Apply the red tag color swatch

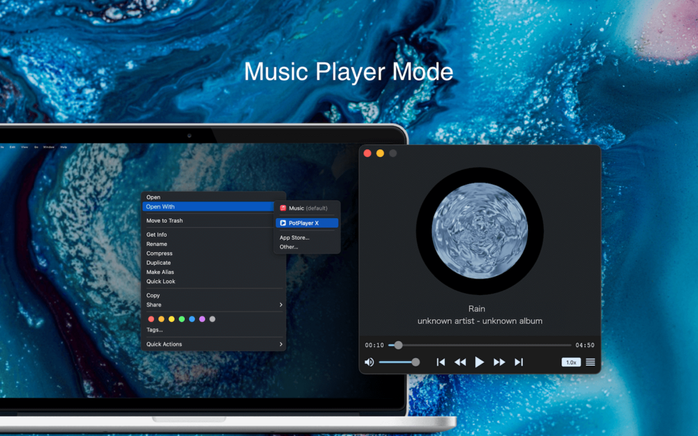150,319
